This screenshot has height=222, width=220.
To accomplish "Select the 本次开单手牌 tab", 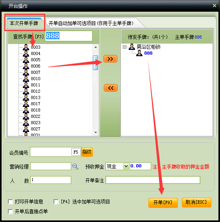I will [24, 23].
